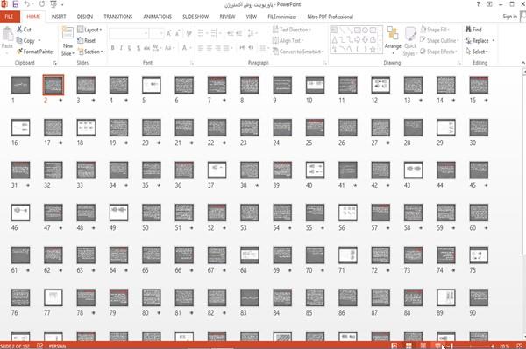Viewport: 526px width, 349px height.
Task: Open the REVIEW tab
Action: tap(227, 17)
